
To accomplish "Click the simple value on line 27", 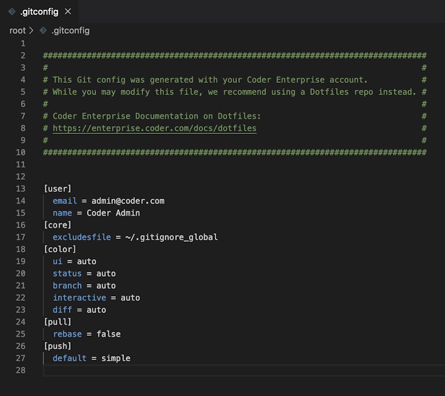I will [116, 358].
